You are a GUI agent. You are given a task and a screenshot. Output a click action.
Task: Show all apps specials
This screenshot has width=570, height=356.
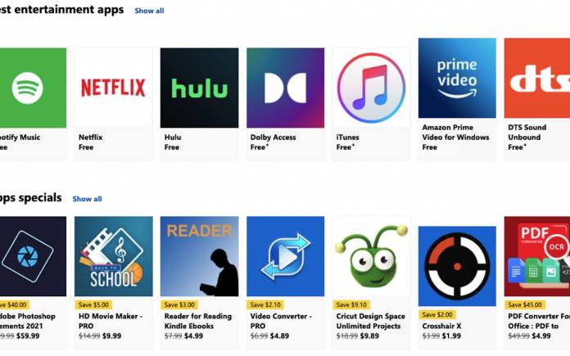[87, 199]
